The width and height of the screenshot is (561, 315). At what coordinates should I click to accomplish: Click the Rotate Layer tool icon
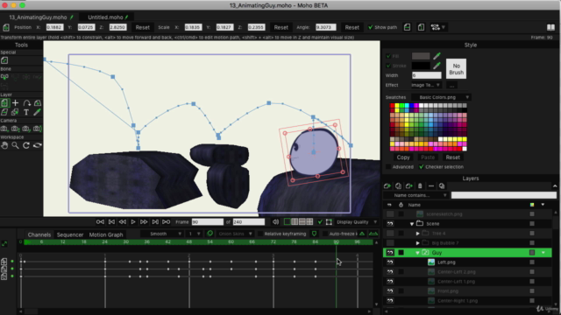pyautogui.click(x=26, y=103)
